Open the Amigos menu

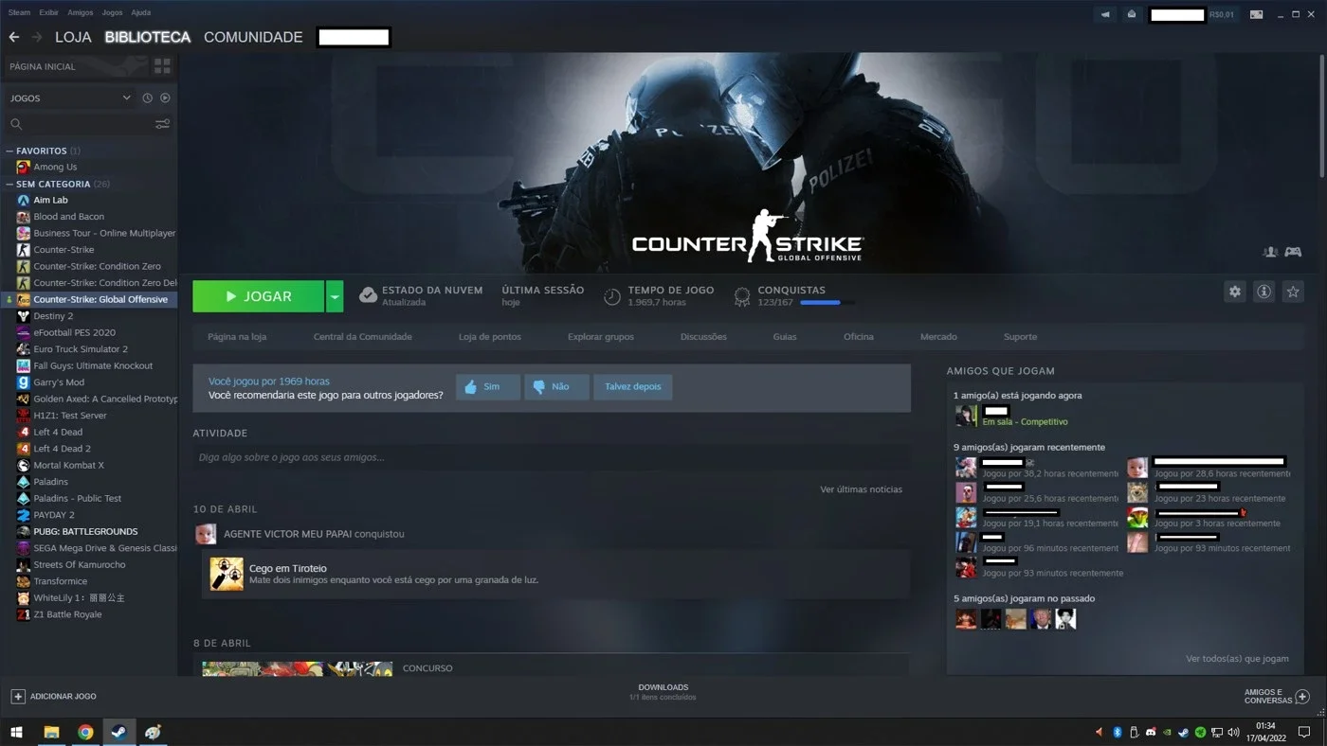81,13
